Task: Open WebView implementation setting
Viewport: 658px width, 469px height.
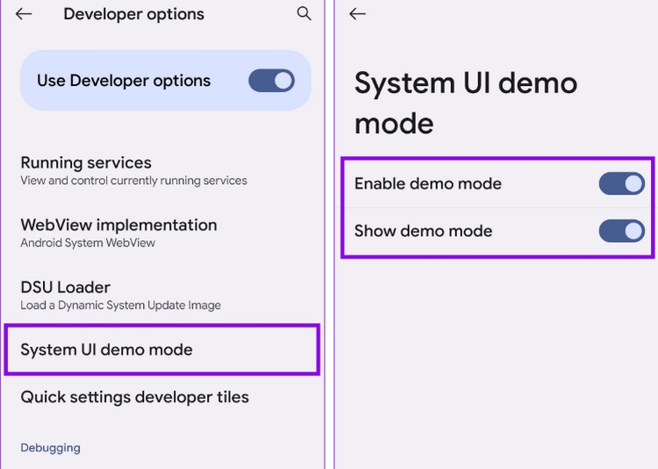Action: coord(162,233)
